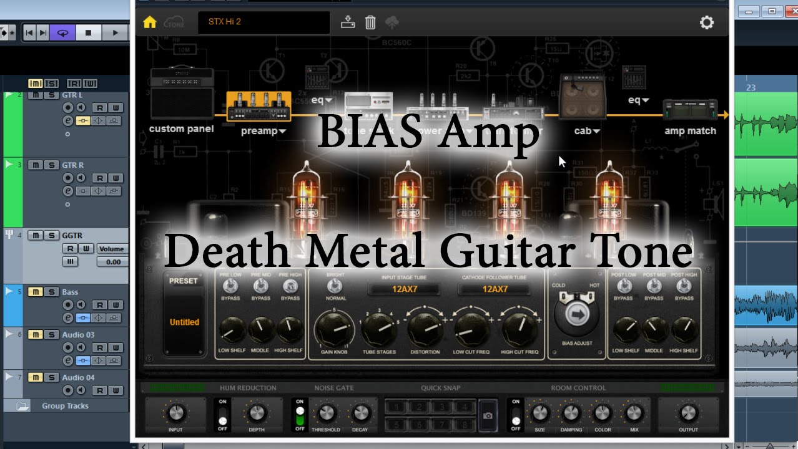This screenshot has height=449, width=798.
Task: Toggle the PRE MID bypass switch
Action: 260,286
